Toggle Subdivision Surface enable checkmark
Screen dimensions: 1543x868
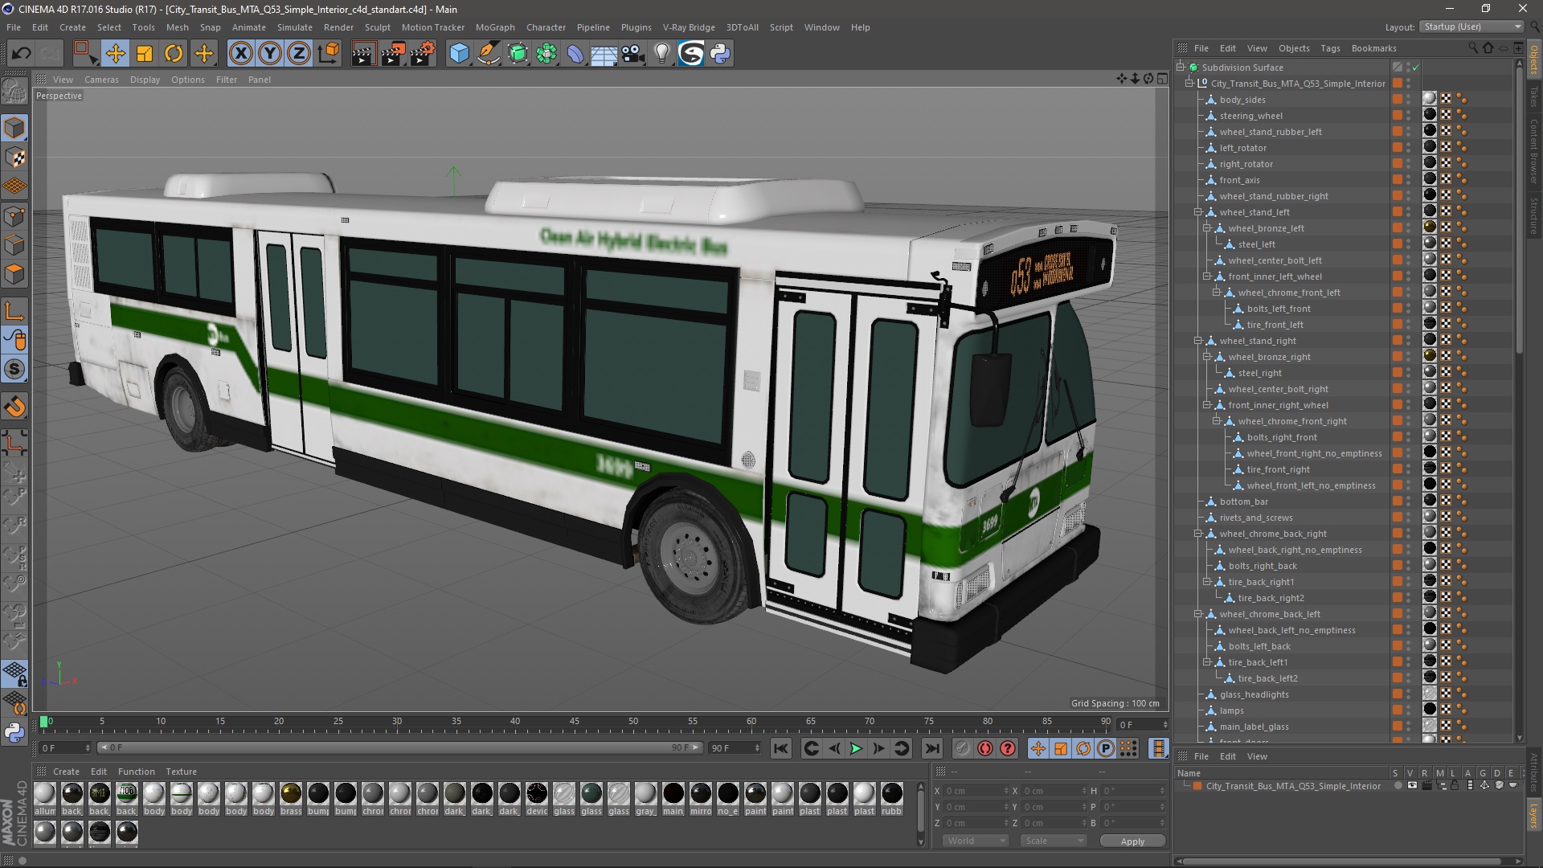(1415, 68)
